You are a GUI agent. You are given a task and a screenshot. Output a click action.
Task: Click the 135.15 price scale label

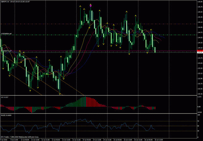pos(200,22)
